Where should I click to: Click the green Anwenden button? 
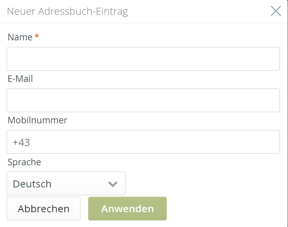tap(127, 209)
